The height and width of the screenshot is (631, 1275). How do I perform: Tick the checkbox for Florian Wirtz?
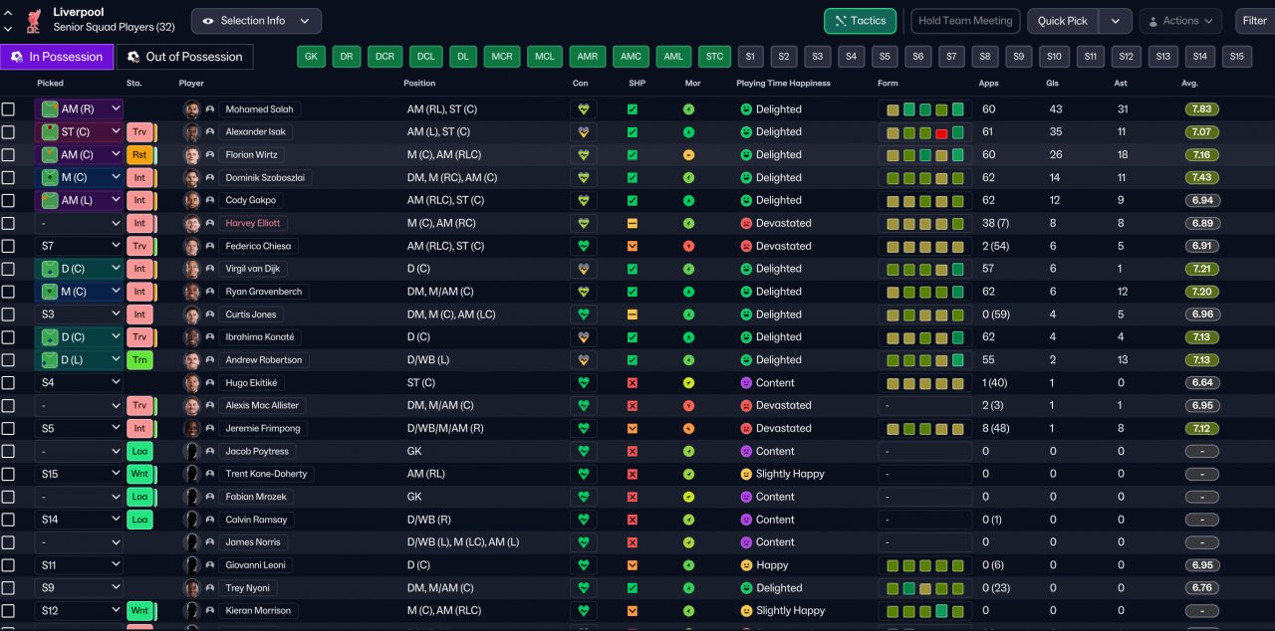pyautogui.click(x=8, y=155)
